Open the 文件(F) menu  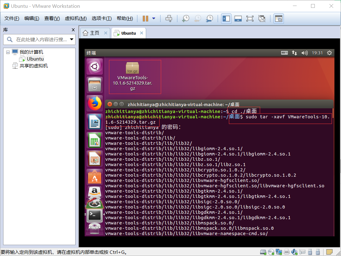tap(12, 18)
